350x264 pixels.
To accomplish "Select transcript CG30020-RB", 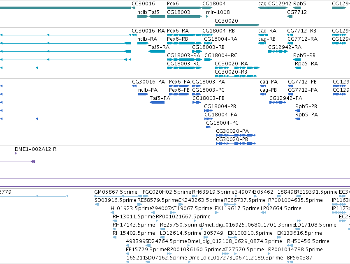I will tap(231, 72).
